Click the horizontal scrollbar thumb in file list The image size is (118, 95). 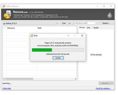[x=19, y=79]
